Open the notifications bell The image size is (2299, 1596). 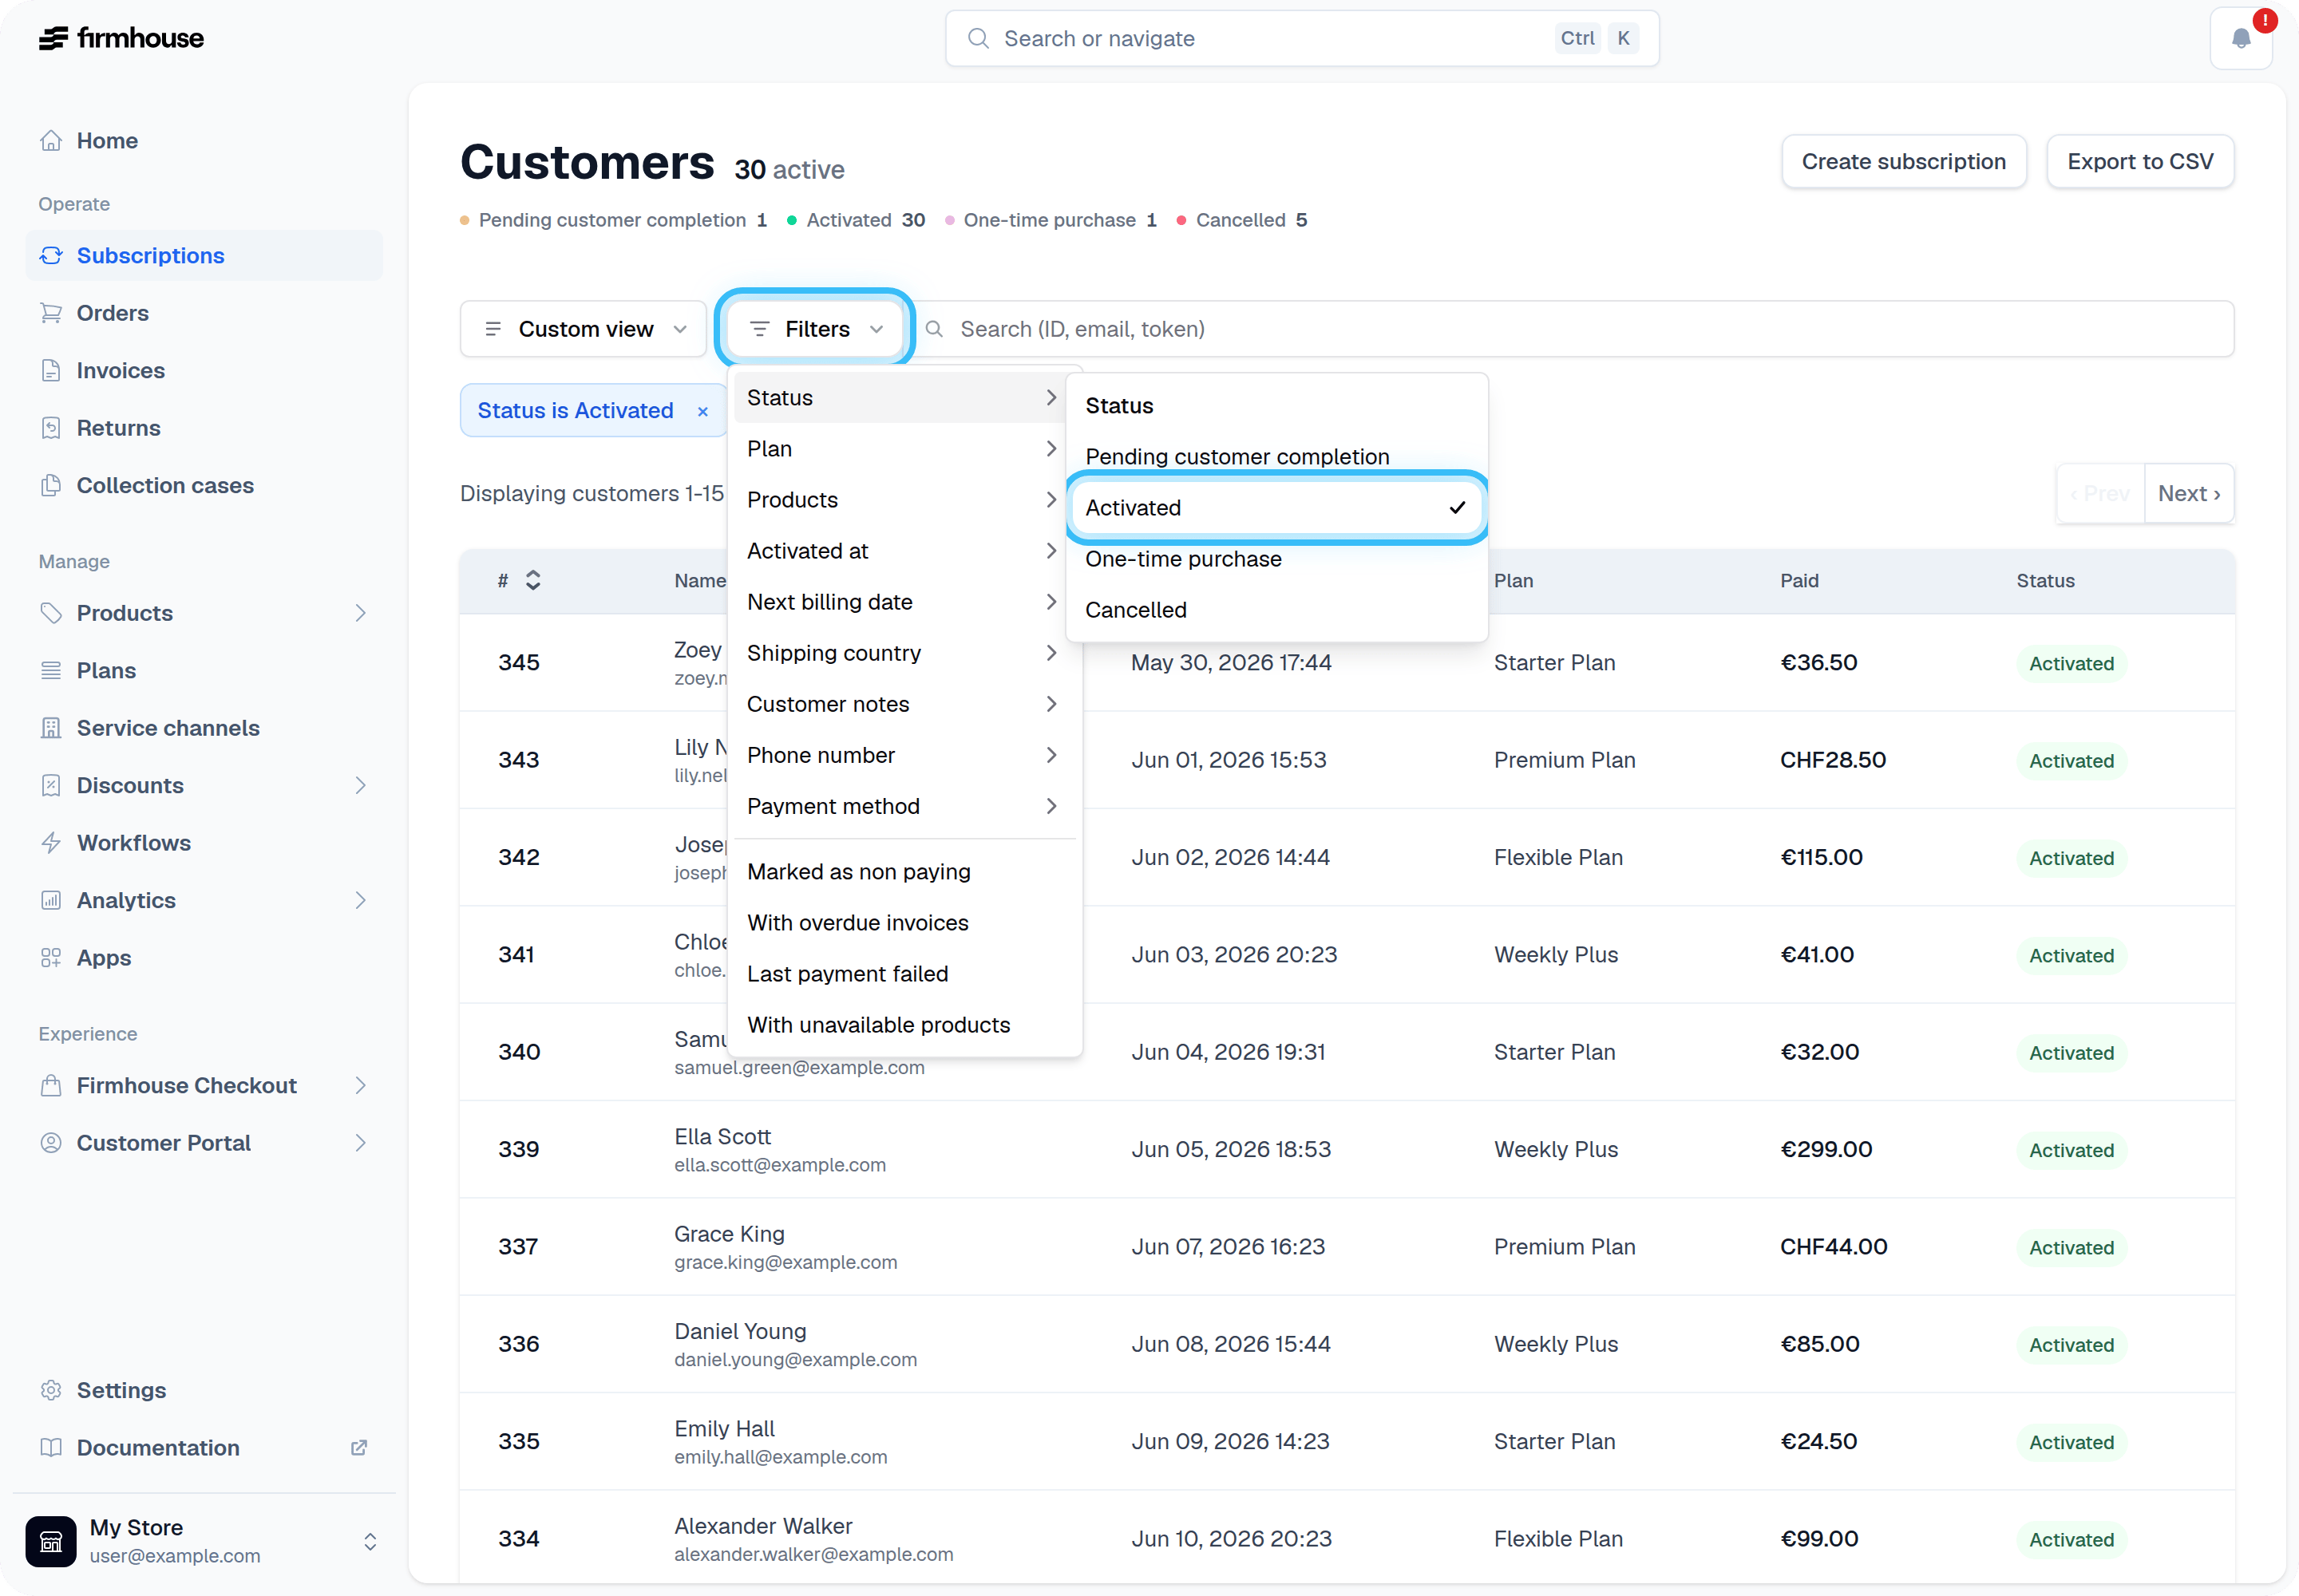(2241, 38)
